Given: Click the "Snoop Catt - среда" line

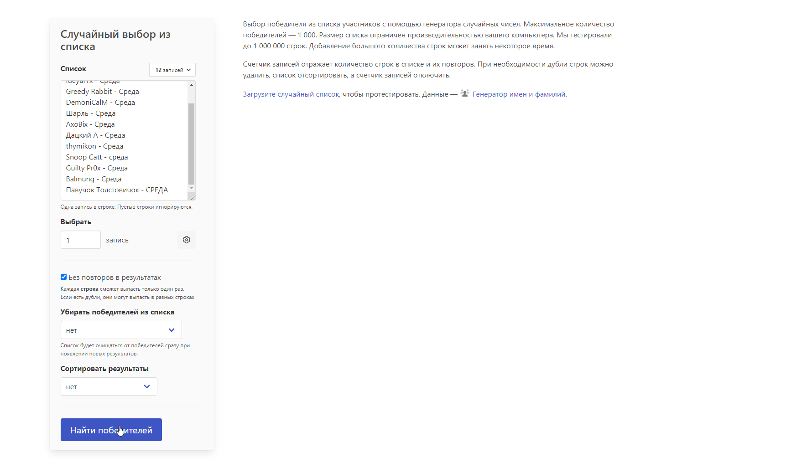Looking at the screenshot, I should pyautogui.click(x=97, y=157).
